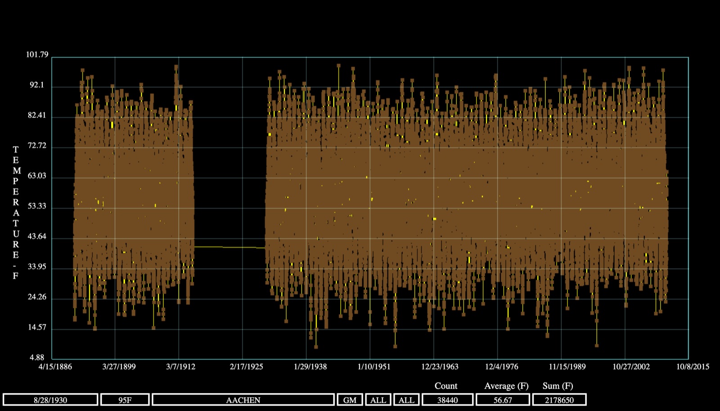Image resolution: width=720 pixels, height=411 pixels.
Task: Click the y-axis label 24.26
Action: (x=37, y=297)
